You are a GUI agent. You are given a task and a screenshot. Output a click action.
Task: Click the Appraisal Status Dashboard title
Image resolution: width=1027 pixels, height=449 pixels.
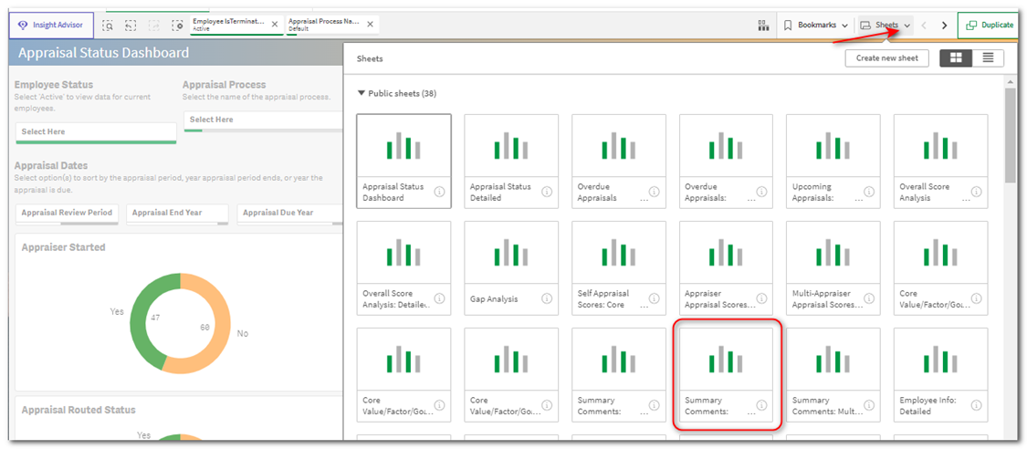pos(103,53)
